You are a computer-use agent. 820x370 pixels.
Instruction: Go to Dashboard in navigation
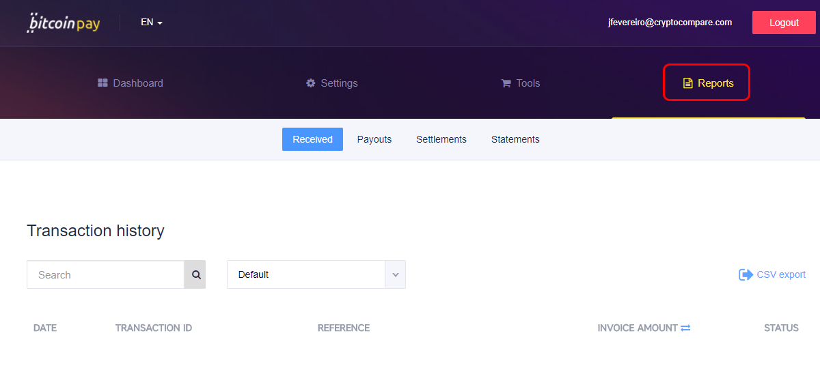click(131, 83)
